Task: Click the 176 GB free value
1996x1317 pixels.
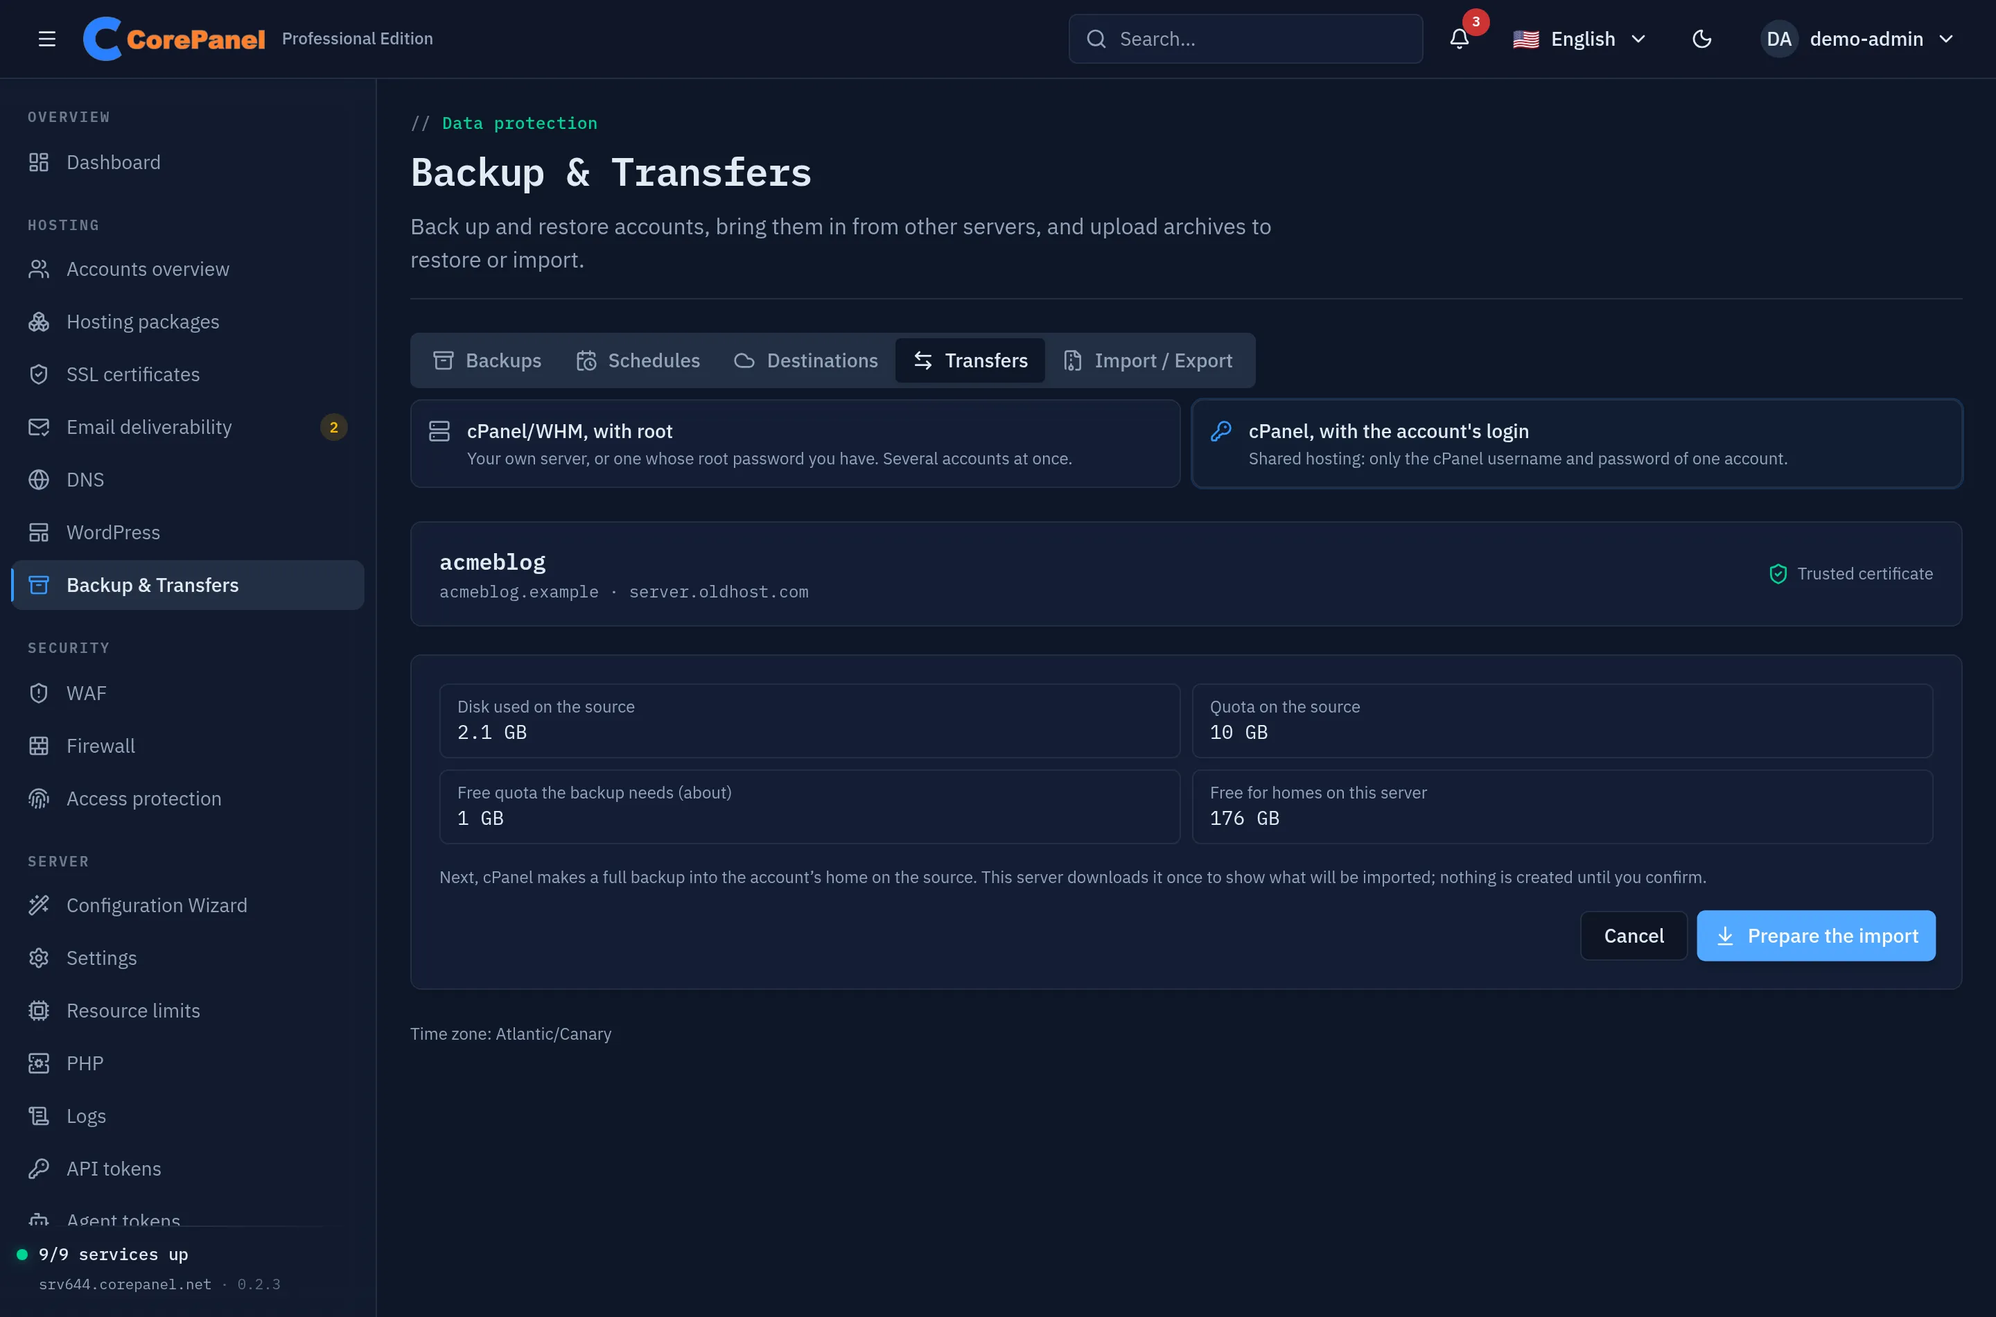Action: click(x=1245, y=818)
